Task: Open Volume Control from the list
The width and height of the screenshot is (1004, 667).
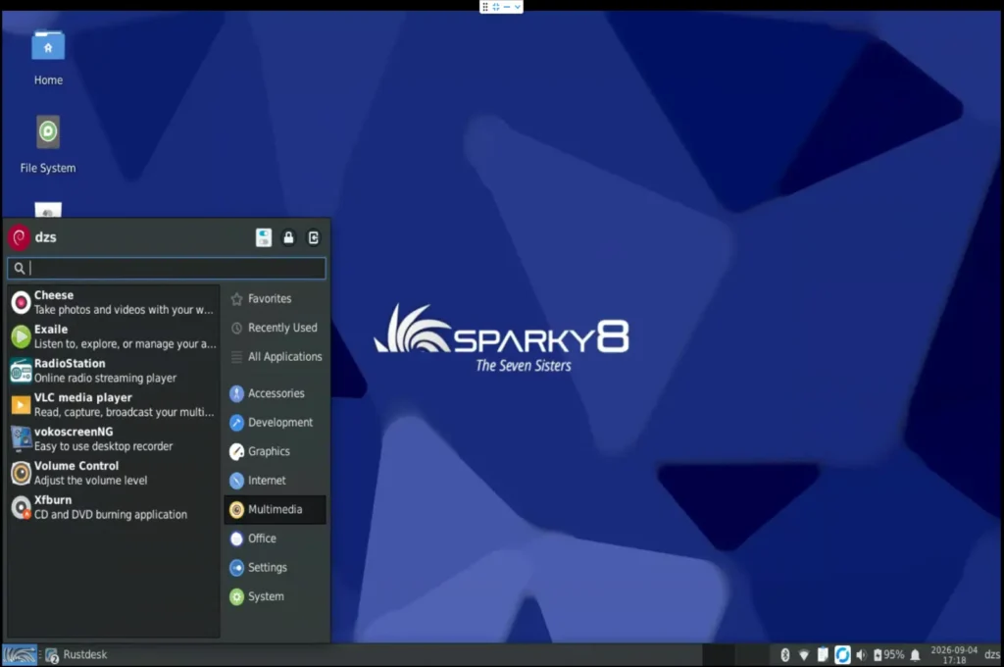Action: coord(114,473)
